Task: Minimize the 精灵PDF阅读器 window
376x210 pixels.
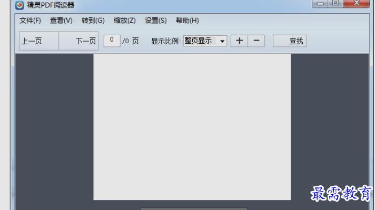Action: [320, 3]
